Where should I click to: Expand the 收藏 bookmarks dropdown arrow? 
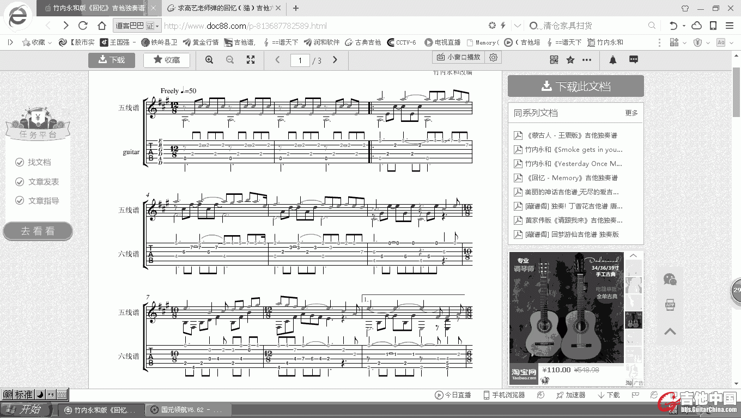pos(50,42)
